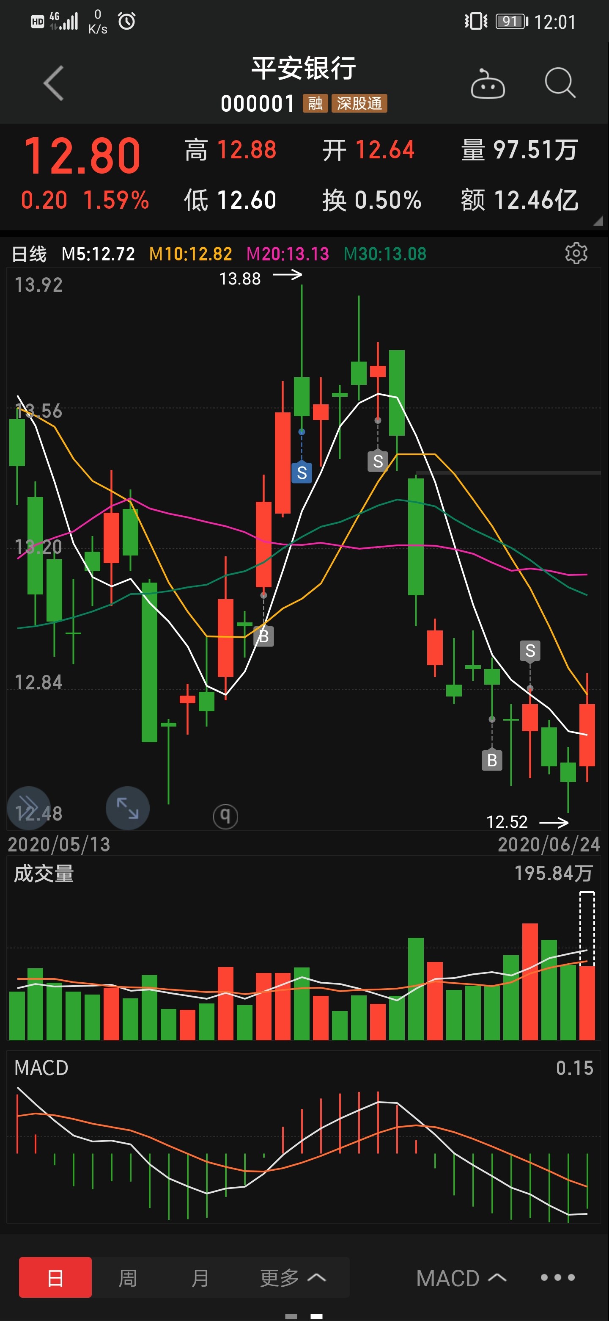609x1321 pixels.
Task: Tap the circled q marker icon
Action: pyautogui.click(x=225, y=815)
